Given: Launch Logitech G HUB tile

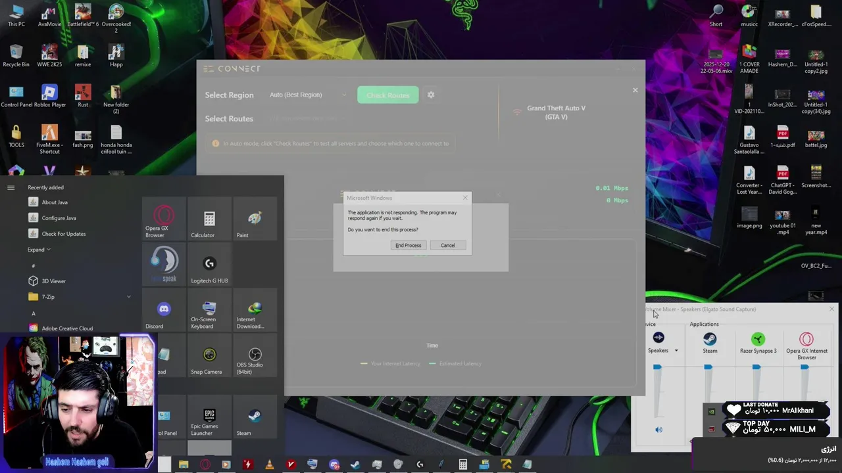Looking at the screenshot, I should 209,264.
